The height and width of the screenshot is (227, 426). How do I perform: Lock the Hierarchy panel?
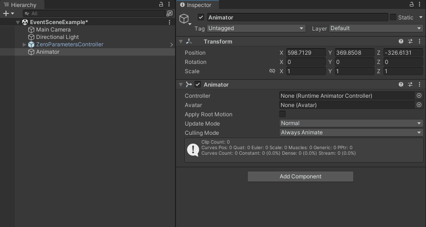(x=161, y=4)
